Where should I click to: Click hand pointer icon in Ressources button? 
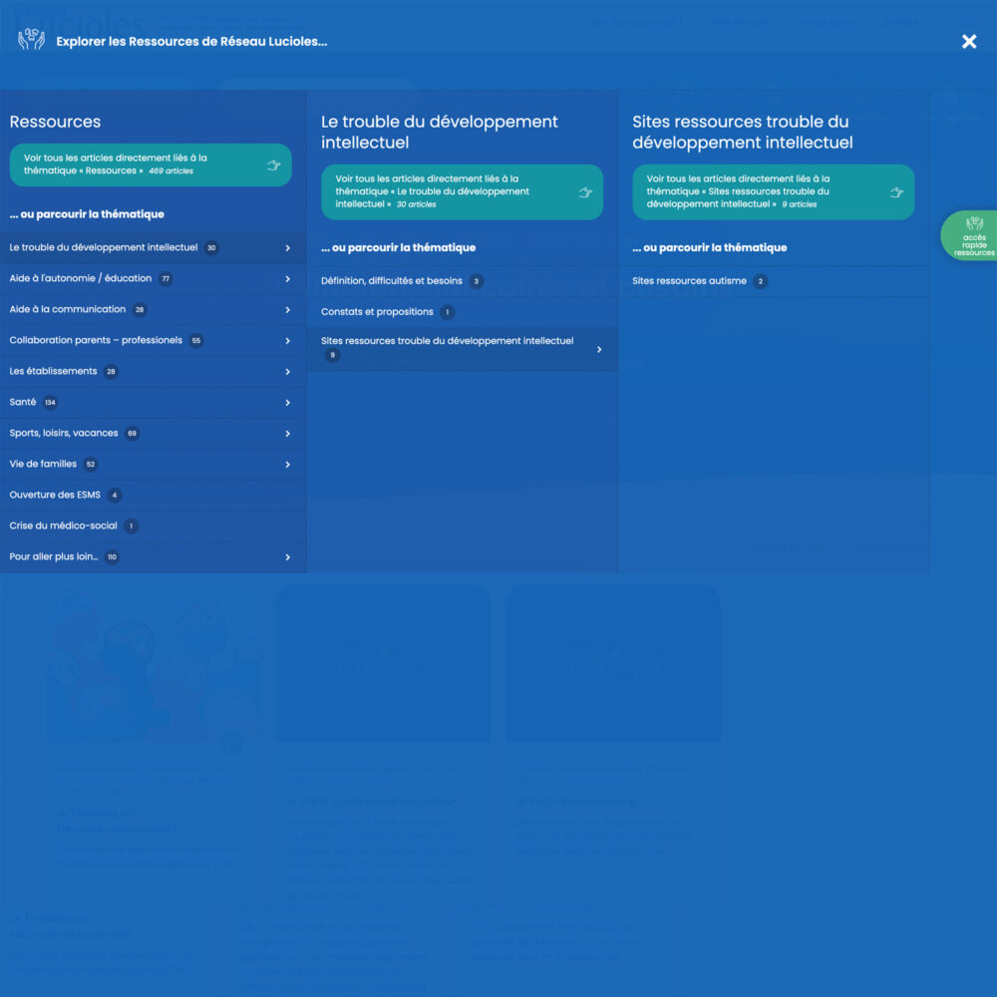[x=274, y=166]
